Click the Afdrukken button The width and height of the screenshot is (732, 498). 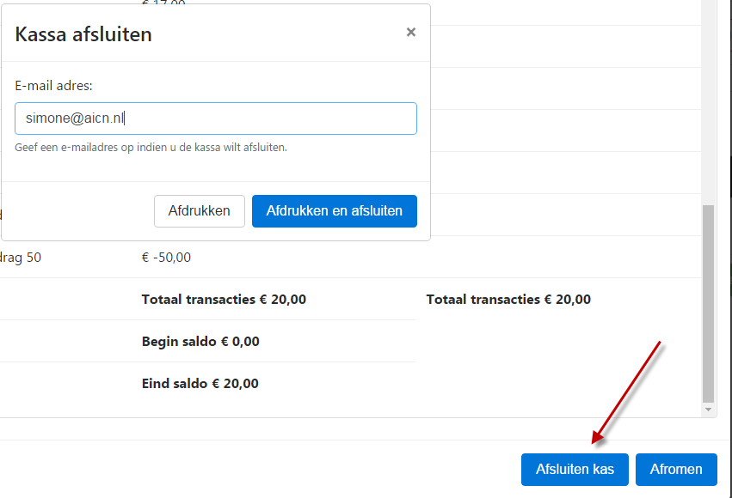(200, 211)
